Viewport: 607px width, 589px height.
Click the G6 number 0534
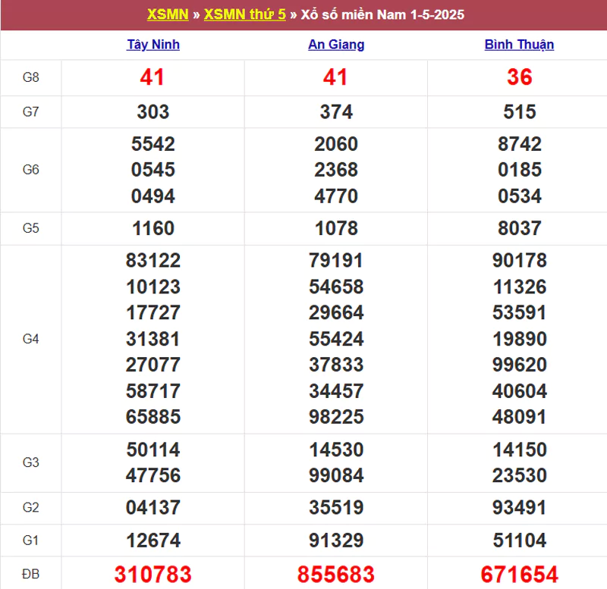click(520, 196)
